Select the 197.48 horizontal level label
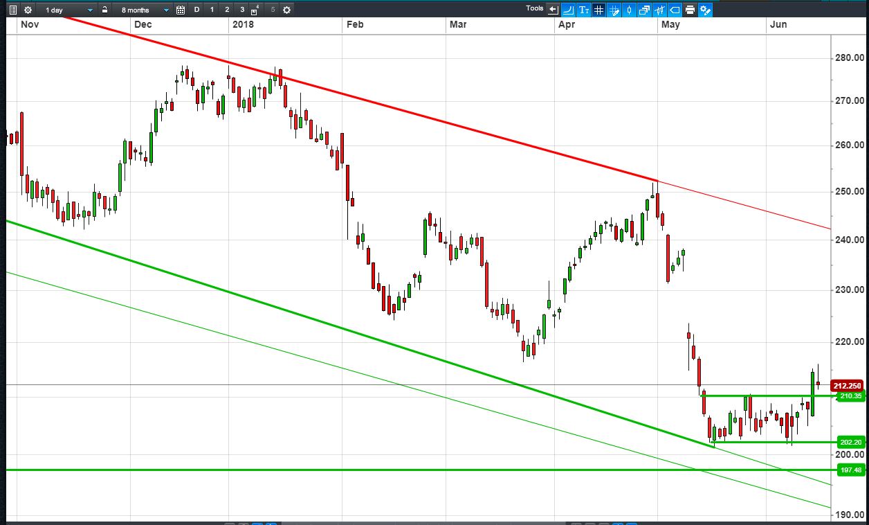 [850, 470]
